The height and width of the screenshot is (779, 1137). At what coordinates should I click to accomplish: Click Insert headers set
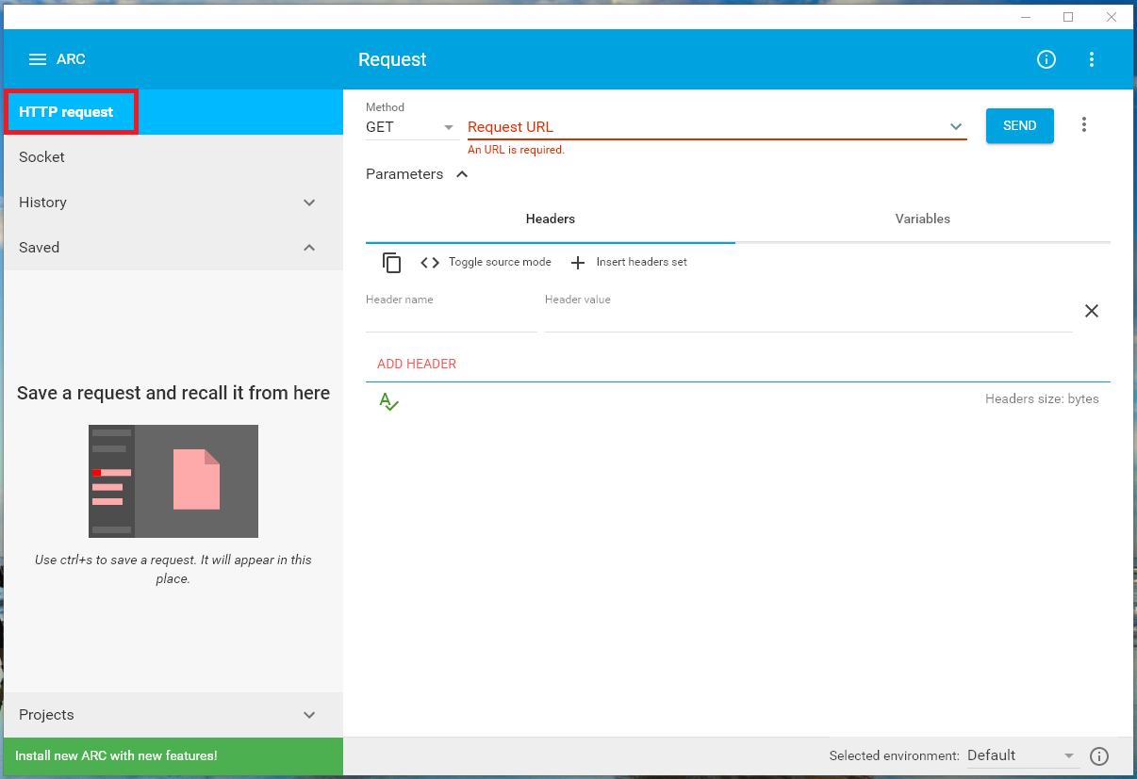(x=629, y=262)
